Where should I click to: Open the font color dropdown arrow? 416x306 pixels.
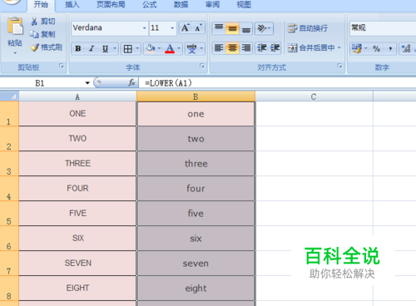[179, 49]
